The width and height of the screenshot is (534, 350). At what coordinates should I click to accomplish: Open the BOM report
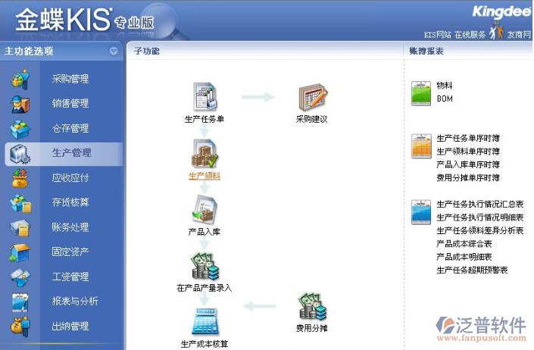pyautogui.click(x=445, y=98)
